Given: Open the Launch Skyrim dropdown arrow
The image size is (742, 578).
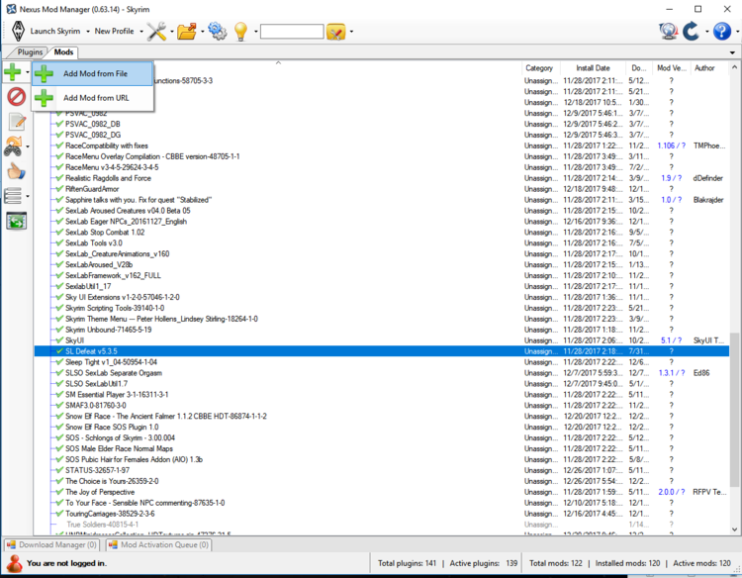Looking at the screenshot, I should click(x=87, y=32).
